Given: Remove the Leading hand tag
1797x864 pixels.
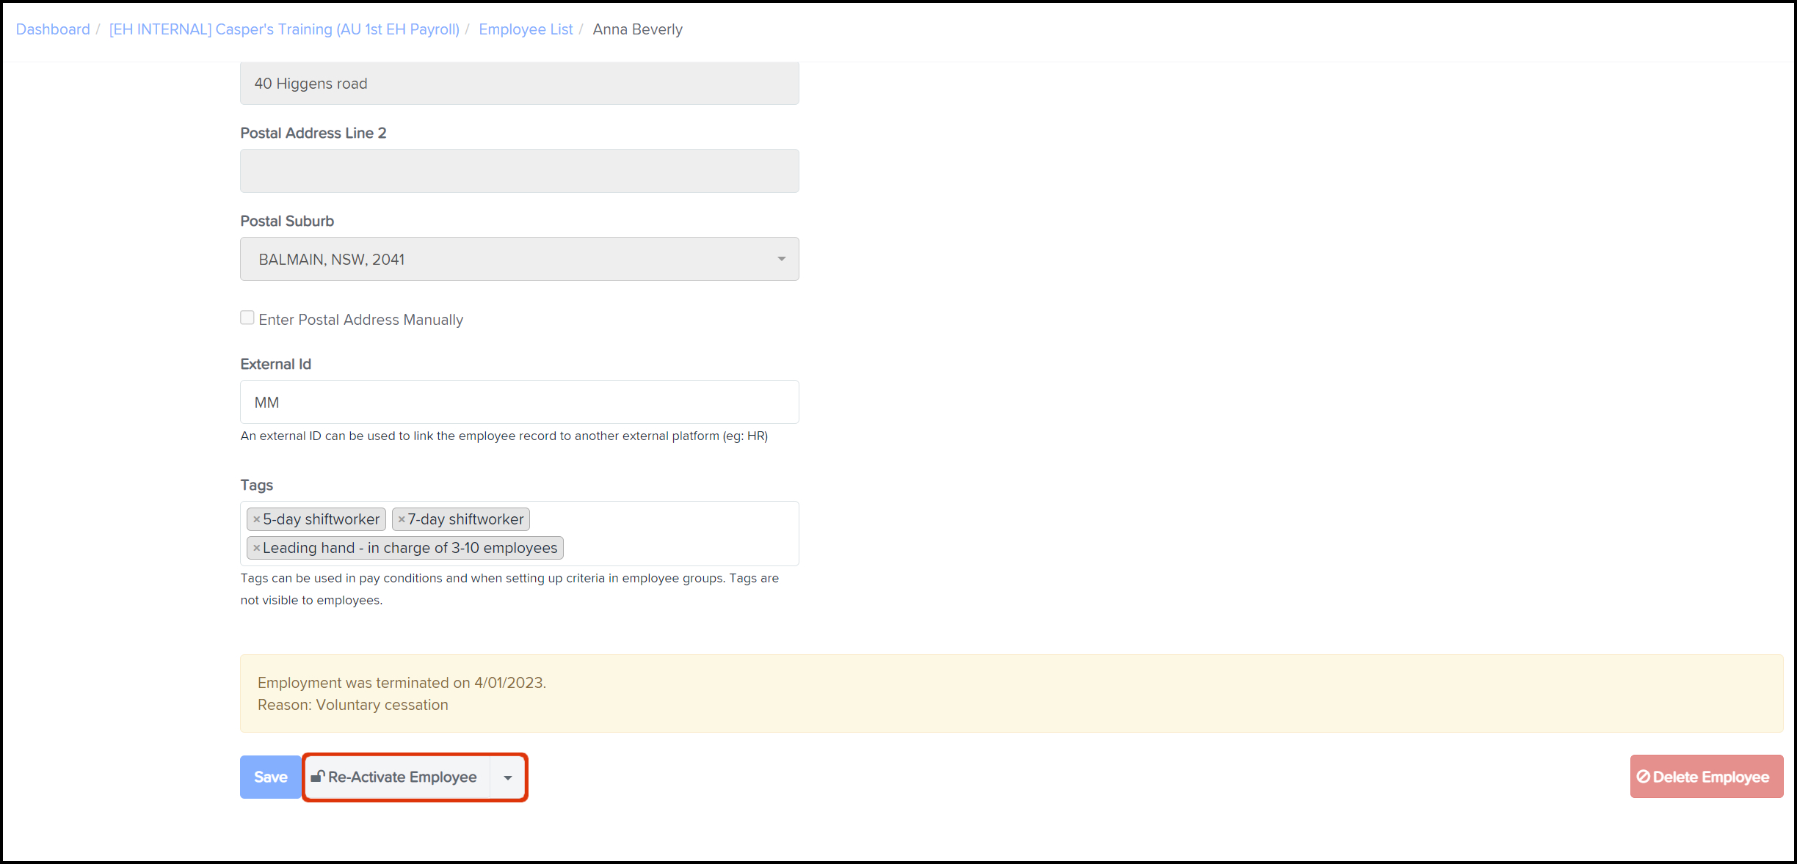Looking at the screenshot, I should (x=256, y=548).
